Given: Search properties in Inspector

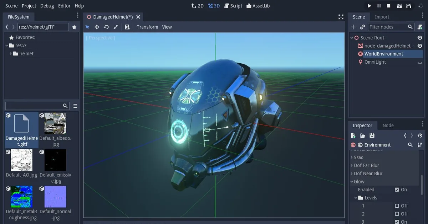Looking at the screenshot, I should (411, 145).
